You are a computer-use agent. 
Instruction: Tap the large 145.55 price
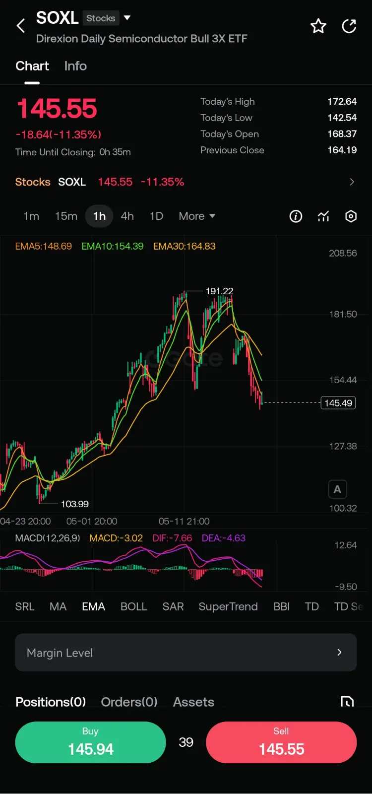click(x=57, y=109)
